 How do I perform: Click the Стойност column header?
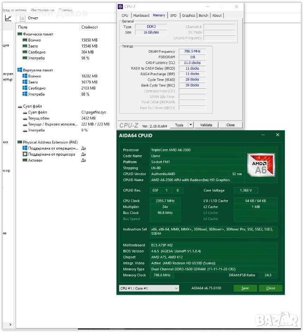click(x=90, y=27)
